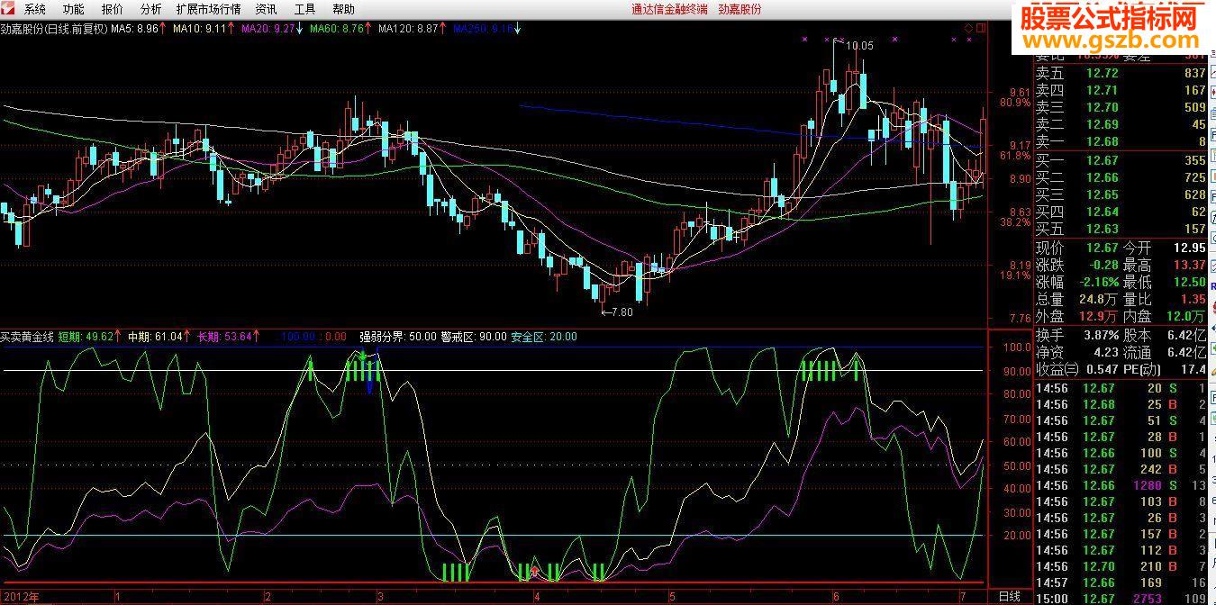
Task: Select the 卖四 12.71 order row
Action: point(1121,90)
